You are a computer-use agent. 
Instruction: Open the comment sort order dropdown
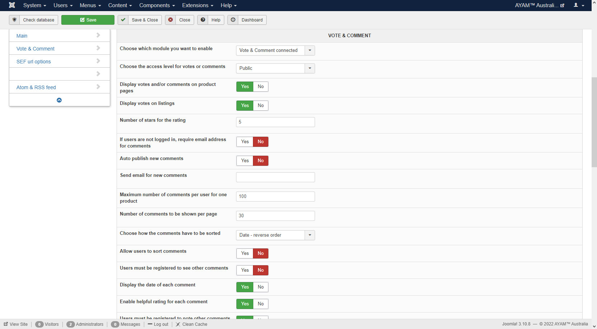point(276,235)
